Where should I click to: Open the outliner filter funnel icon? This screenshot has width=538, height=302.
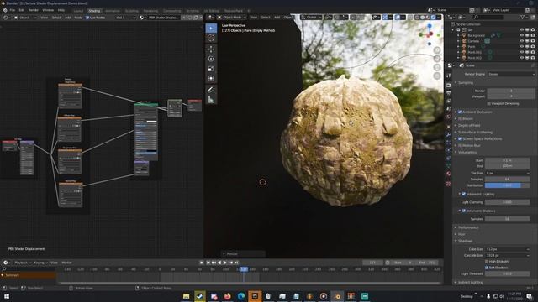pos(523,17)
